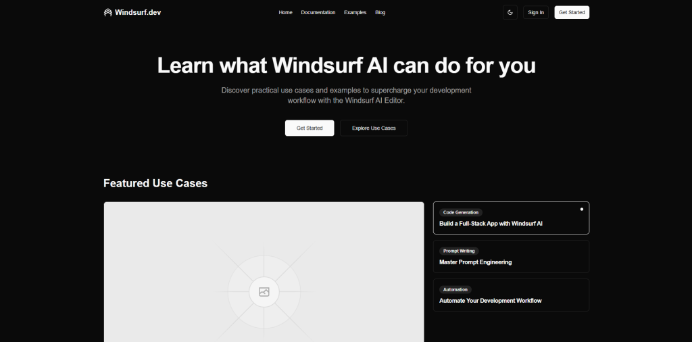This screenshot has width=692, height=342.
Task: Click the featured use case preview image
Action: (x=264, y=272)
